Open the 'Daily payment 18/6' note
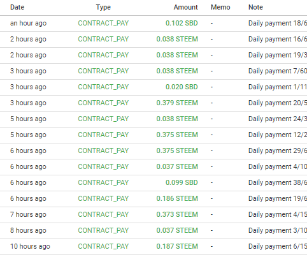Viewport: 307px width, 257px height. point(278,23)
